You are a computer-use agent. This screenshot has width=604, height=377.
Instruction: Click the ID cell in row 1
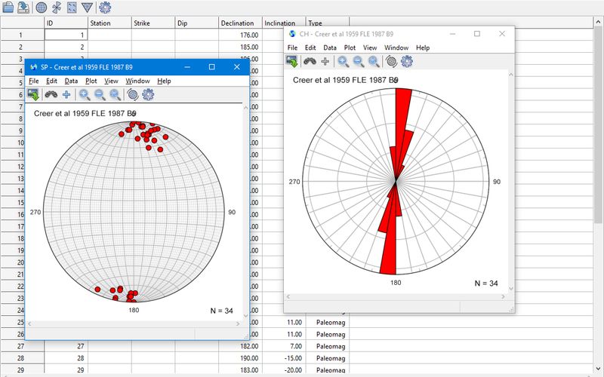(x=66, y=35)
